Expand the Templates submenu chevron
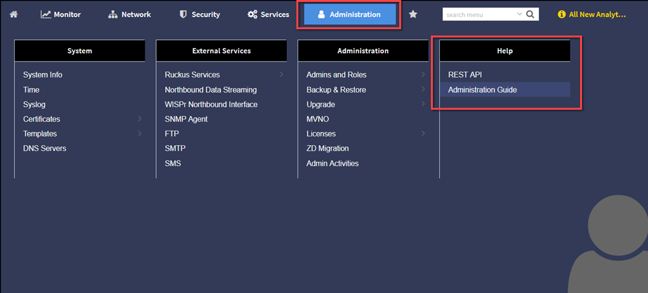Image resolution: width=648 pixels, height=293 pixels. pyautogui.click(x=140, y=134)
